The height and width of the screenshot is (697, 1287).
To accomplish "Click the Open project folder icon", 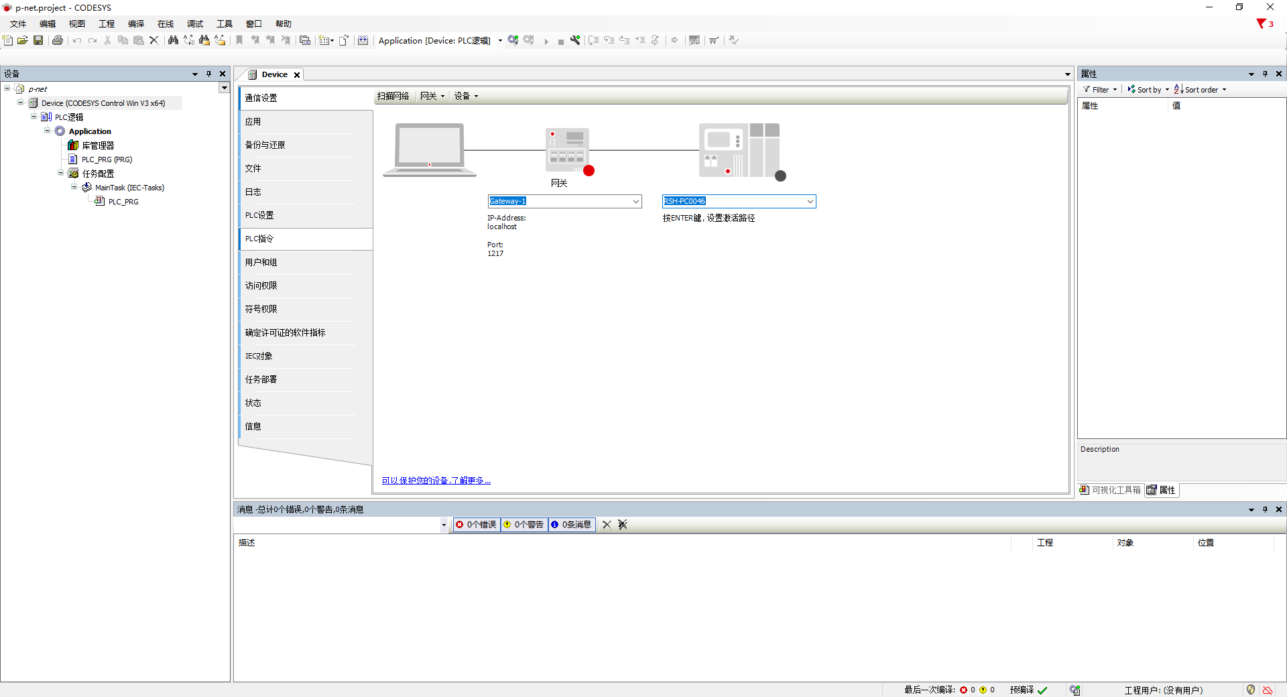I will (22, 40).
